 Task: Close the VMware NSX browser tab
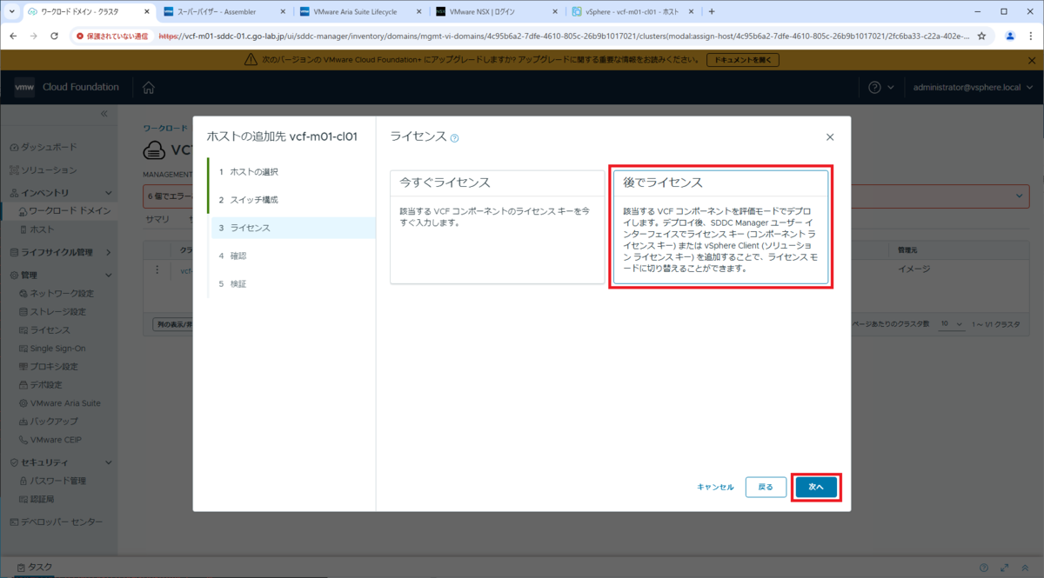(x=556, y=11)
